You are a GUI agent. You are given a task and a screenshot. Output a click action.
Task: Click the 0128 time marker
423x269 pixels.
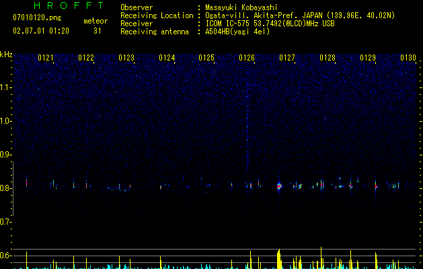tap(328, 58)
